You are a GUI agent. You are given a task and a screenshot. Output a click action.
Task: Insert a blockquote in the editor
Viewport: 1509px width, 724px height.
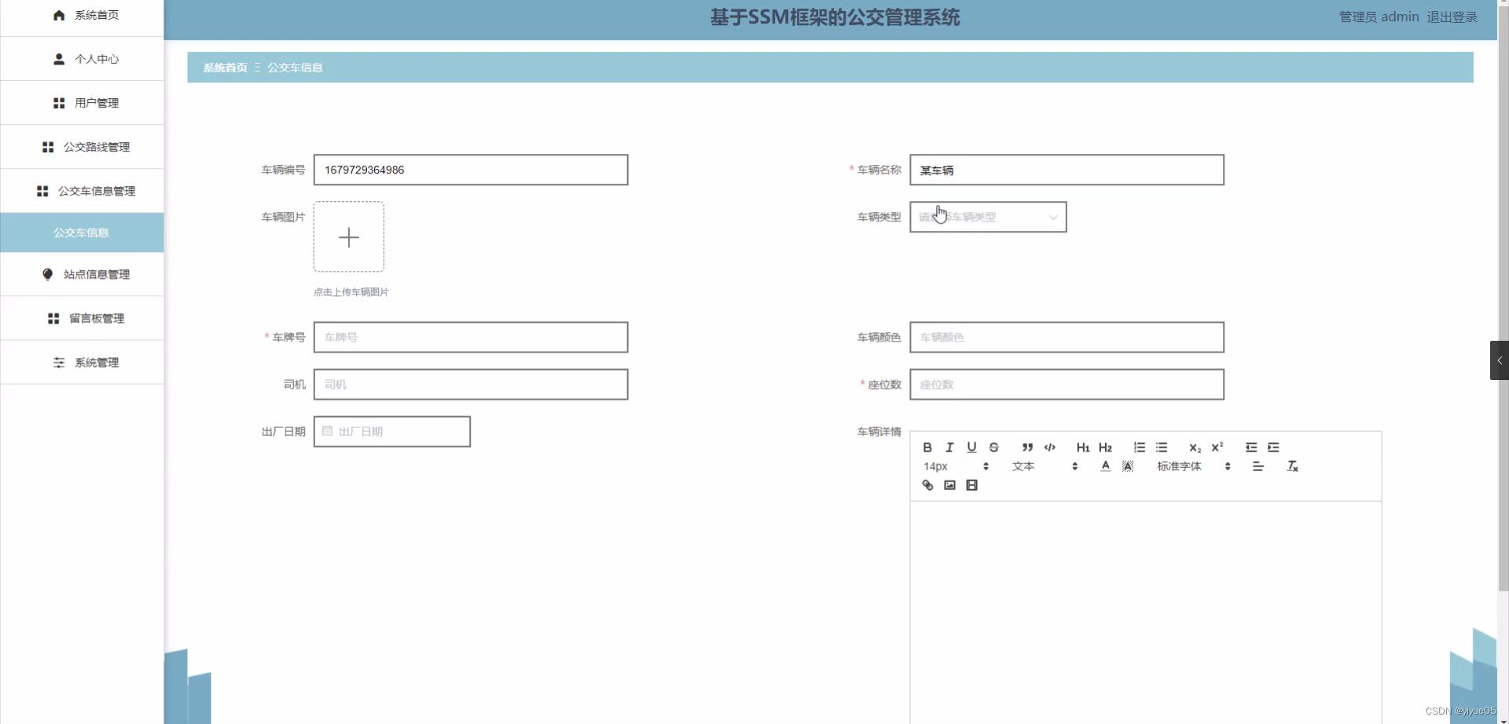[1027, 448]
